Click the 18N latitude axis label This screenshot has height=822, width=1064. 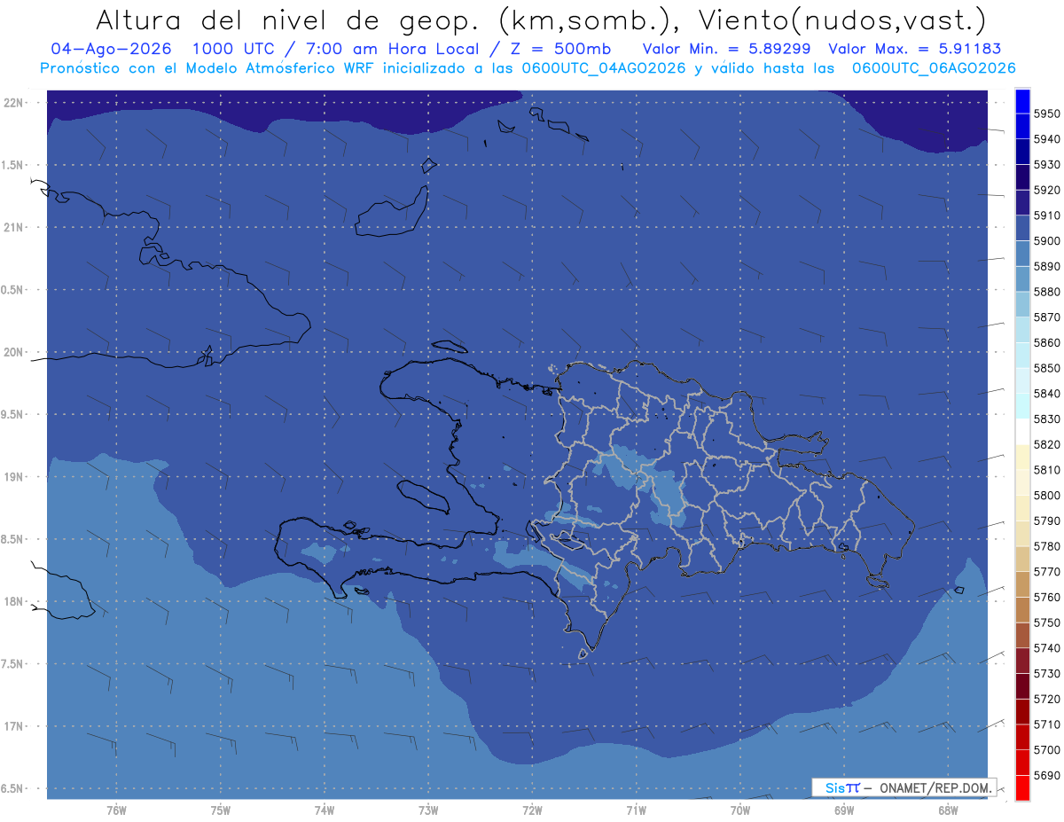pos(15,602)
